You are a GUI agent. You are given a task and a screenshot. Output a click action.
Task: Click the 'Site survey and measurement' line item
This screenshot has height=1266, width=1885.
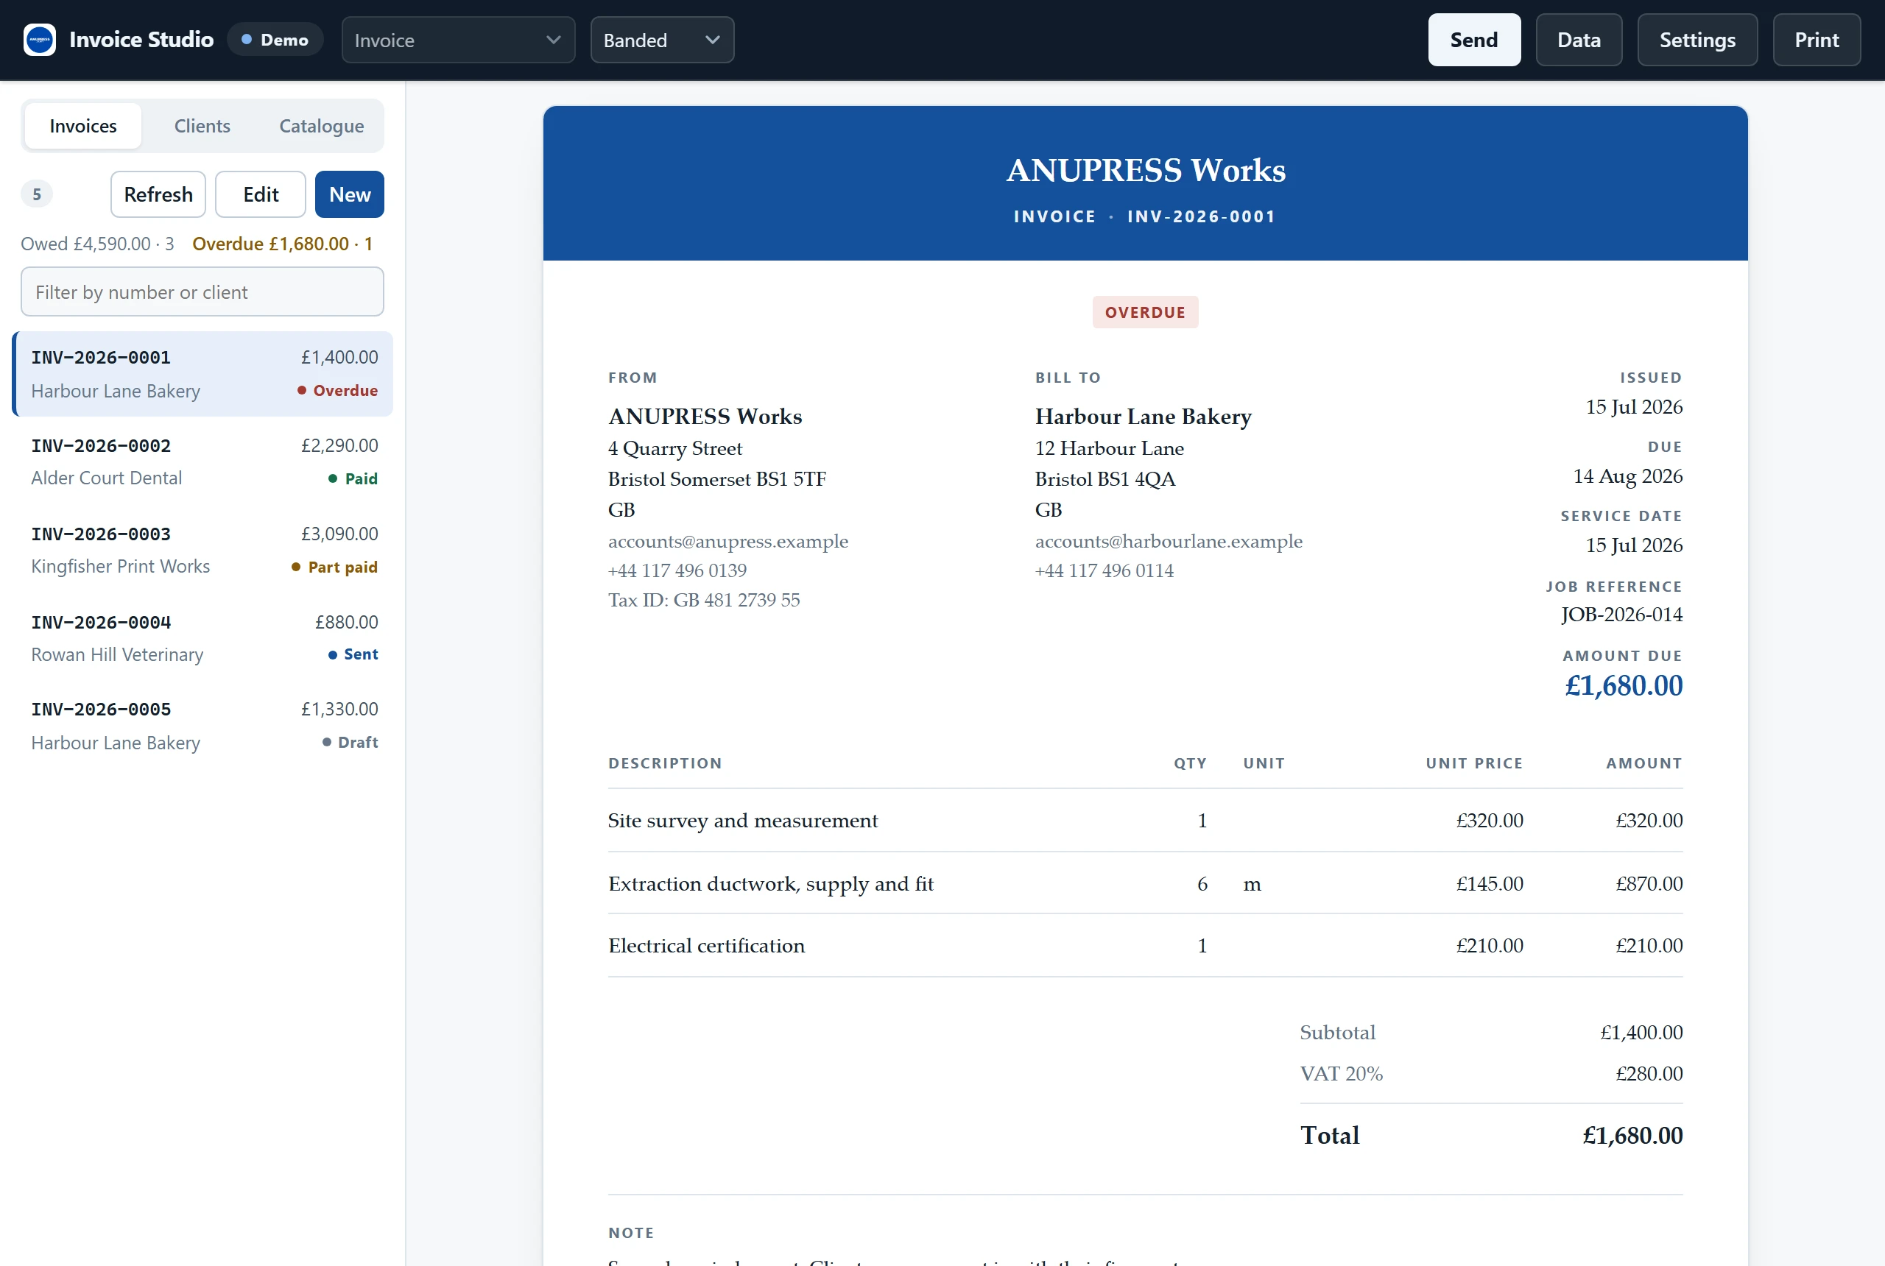click(x=742, y=820)
